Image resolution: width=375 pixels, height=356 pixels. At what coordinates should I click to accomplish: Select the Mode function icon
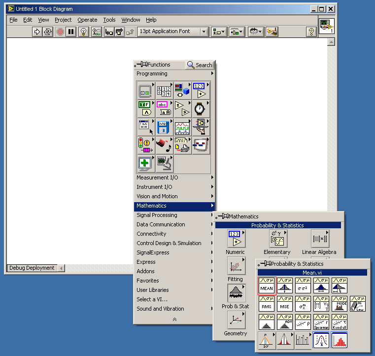pyautogui.click(x=340, y=304)
